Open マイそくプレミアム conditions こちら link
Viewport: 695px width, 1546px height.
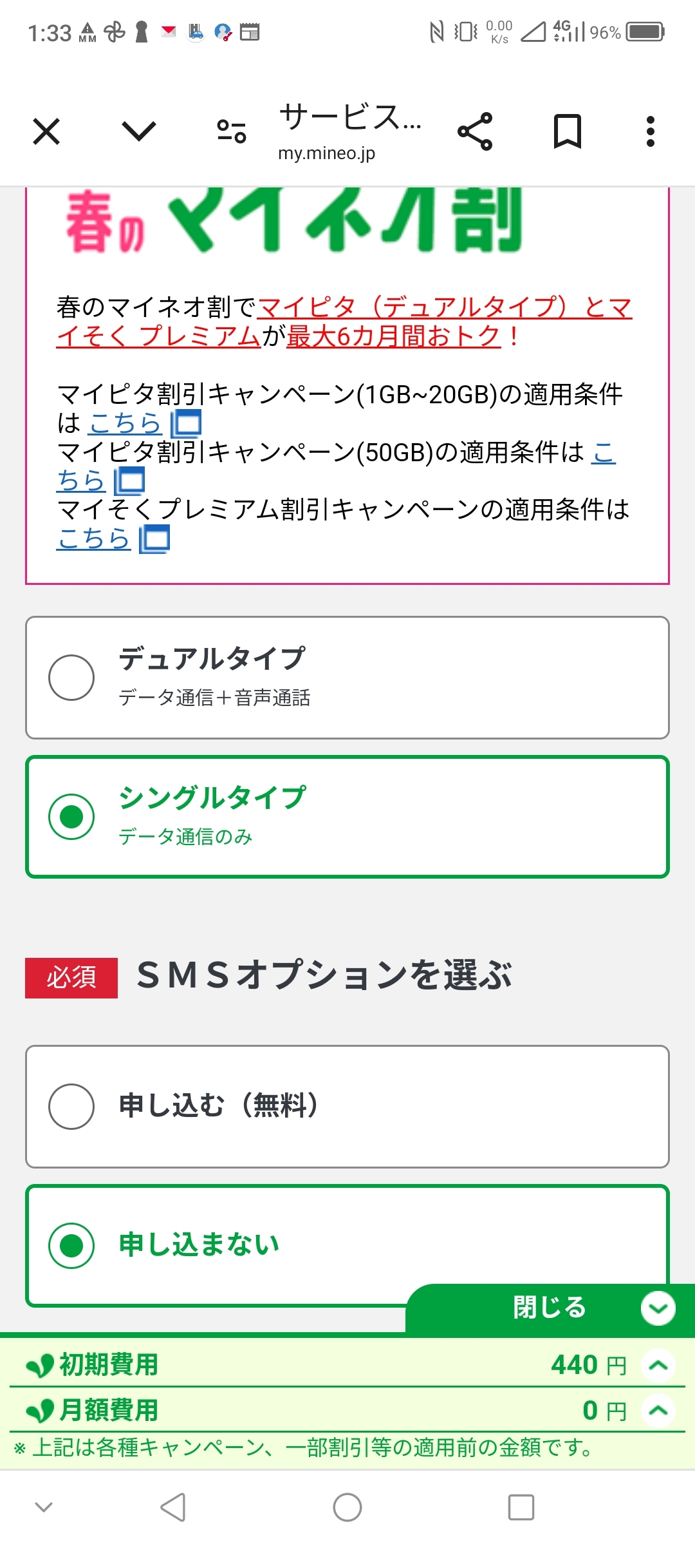(94, 539)
